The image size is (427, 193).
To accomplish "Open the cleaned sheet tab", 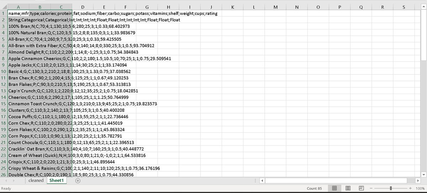I will pos(36,180).
